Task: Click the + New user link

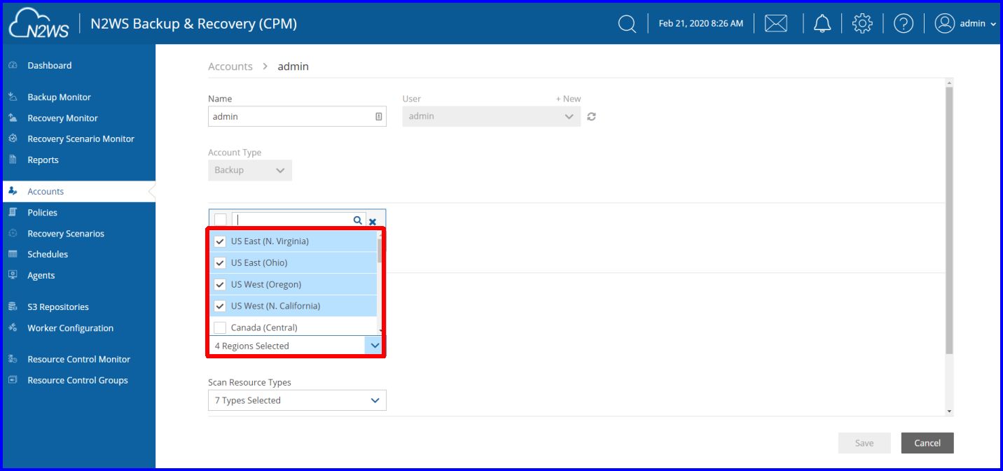Action: (568, 99)
